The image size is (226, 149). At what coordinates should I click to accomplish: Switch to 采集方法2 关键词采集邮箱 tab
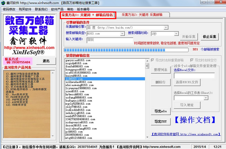coord(143,15)
